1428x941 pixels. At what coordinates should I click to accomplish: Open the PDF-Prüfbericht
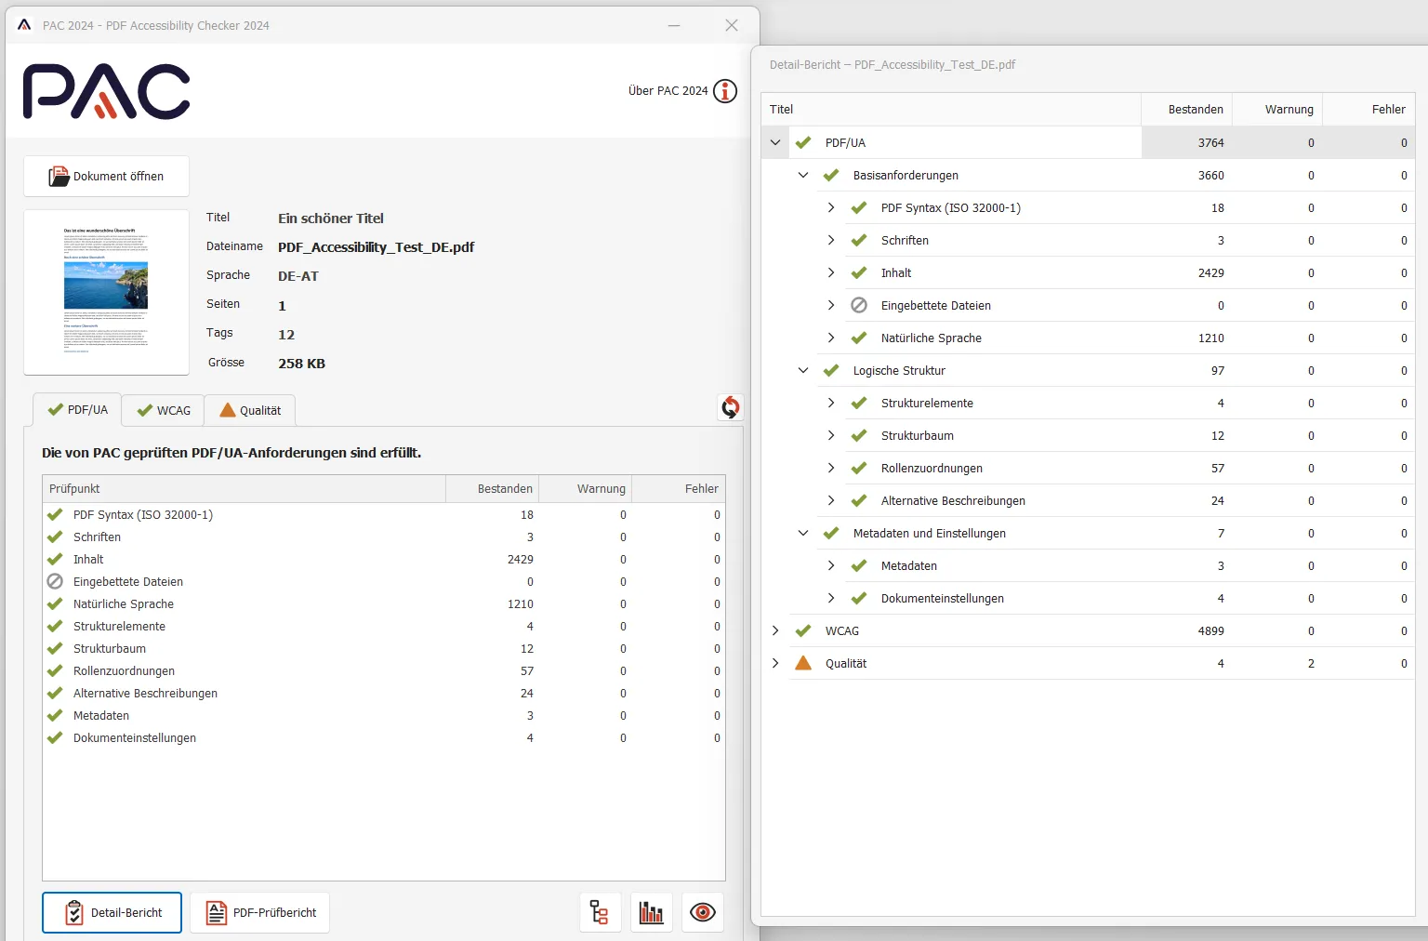tap(260, 913)
